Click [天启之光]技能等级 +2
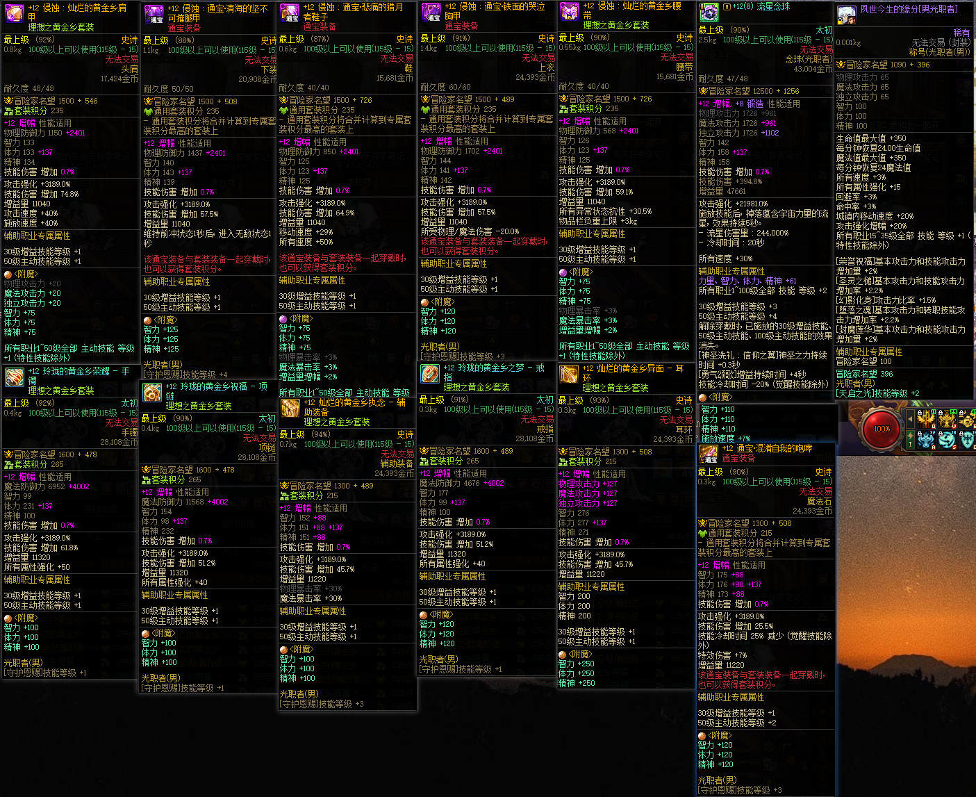The width and height of the screenshot is (976, 797). [x=878, y=393]
